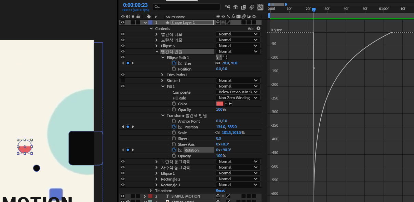
Task: Expand the Rectangle 2 group
Action: click(x=157, y=179)
